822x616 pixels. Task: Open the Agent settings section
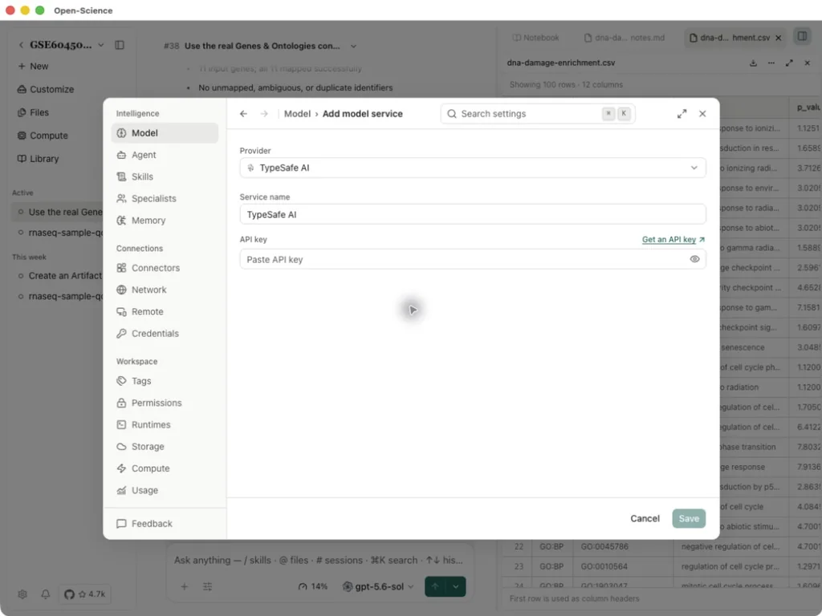point(165,155)
